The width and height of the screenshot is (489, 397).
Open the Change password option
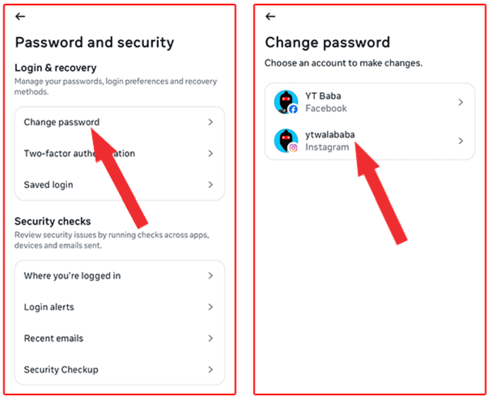(119, 122)
